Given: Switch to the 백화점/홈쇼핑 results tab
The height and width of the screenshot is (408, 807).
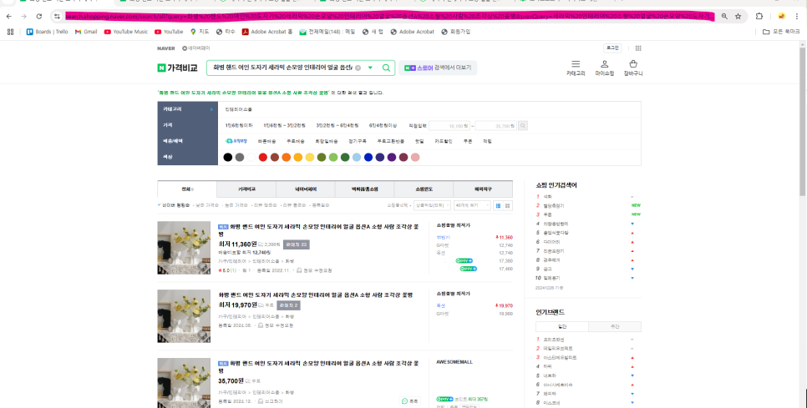Looking at the screenshot, I should (365, 189).
